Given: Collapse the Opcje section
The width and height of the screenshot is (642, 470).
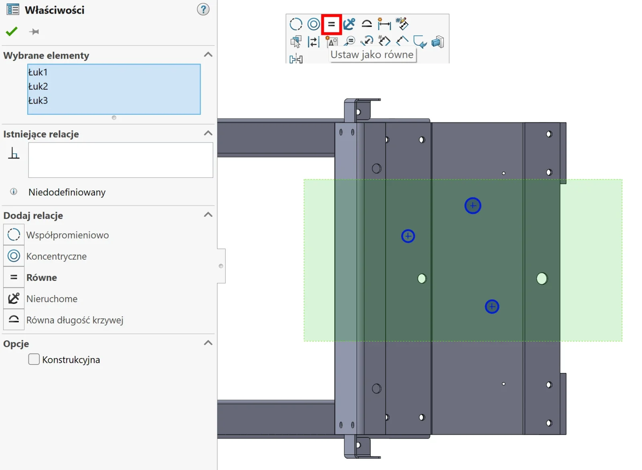Looking at the screenshot, I should 208,343.
